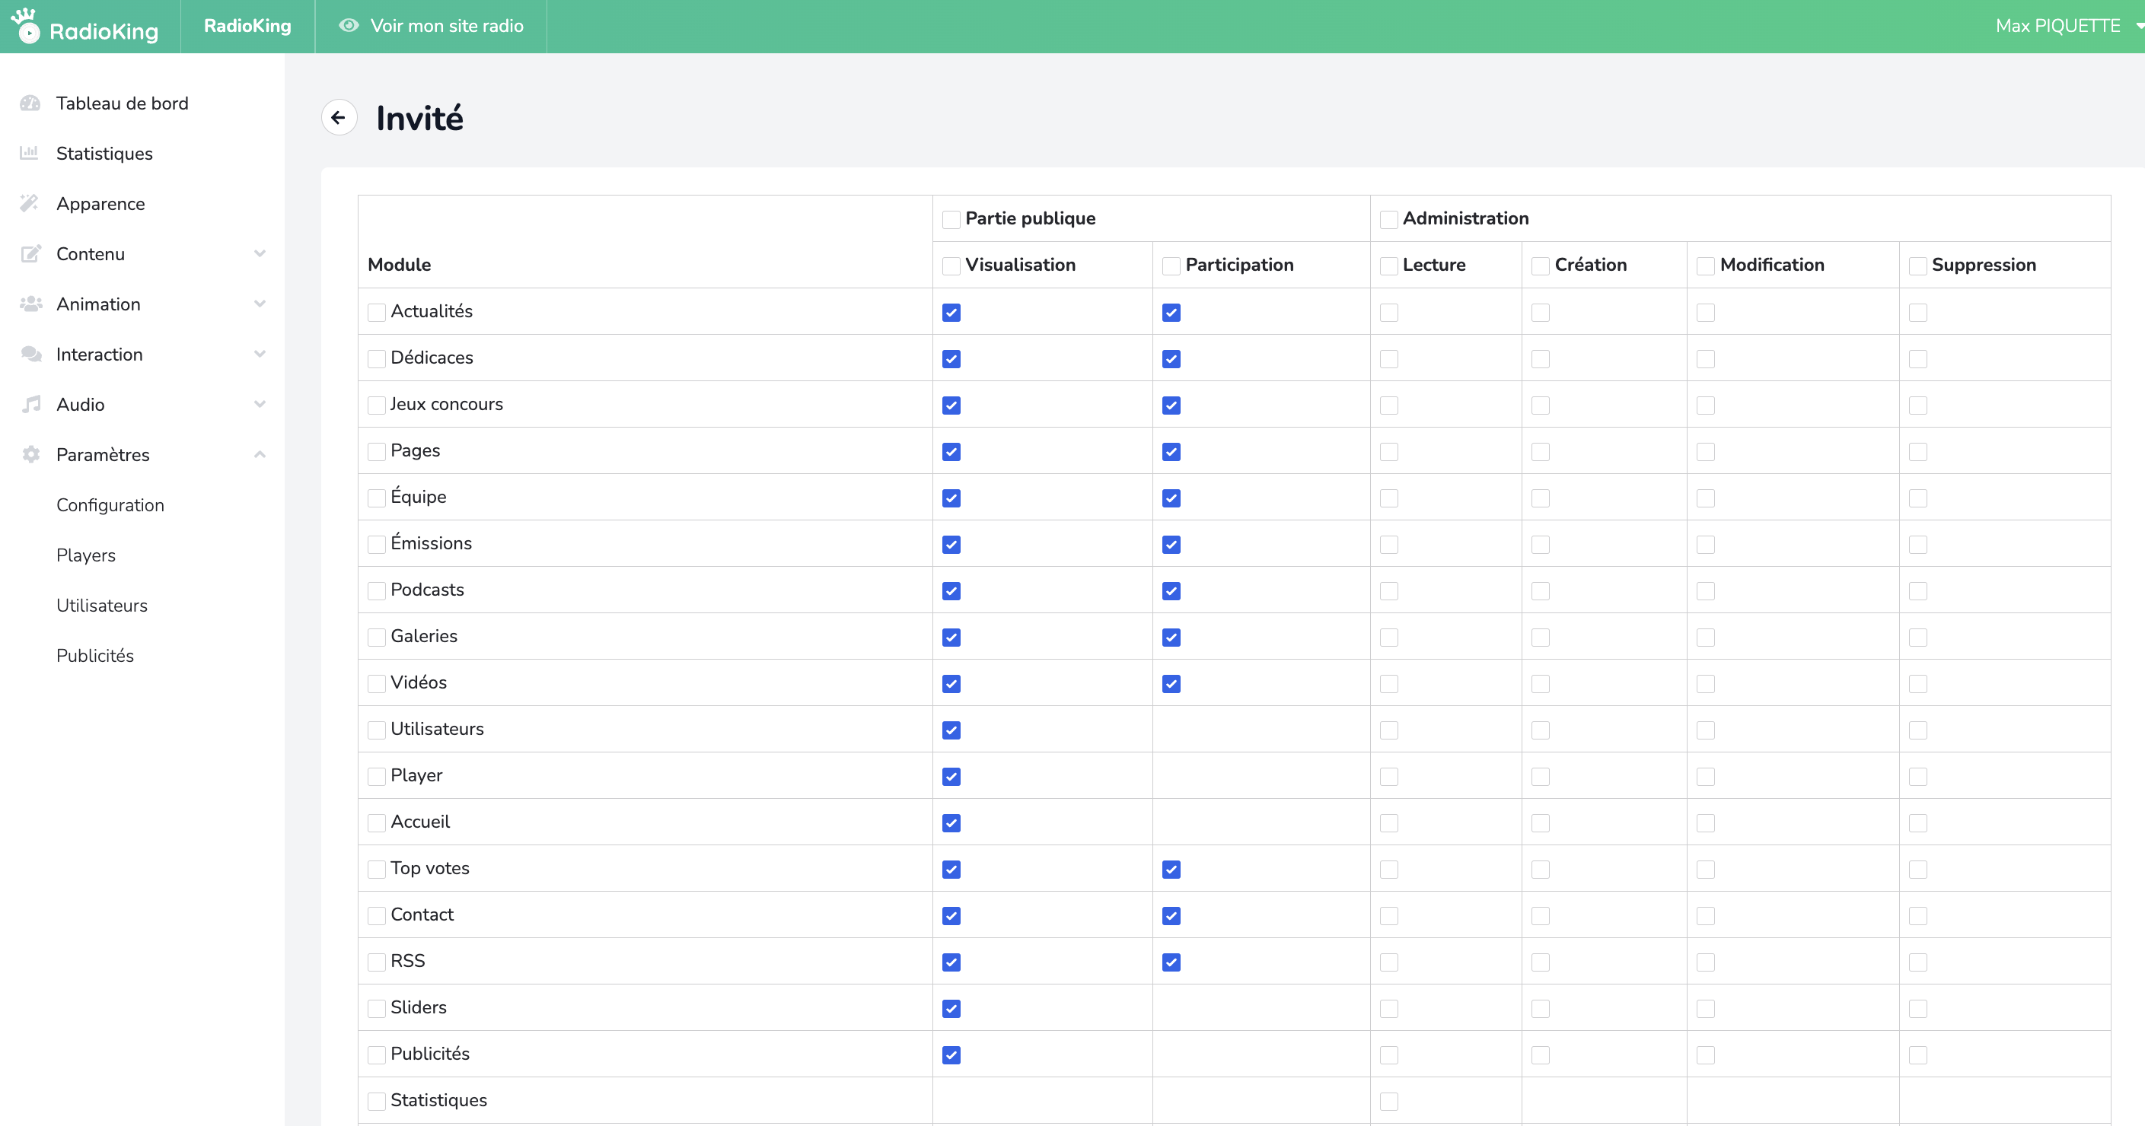This screenshot has width=2145, height=1126.
Task: Click the Audio music note icon
Action: [30, 405]
